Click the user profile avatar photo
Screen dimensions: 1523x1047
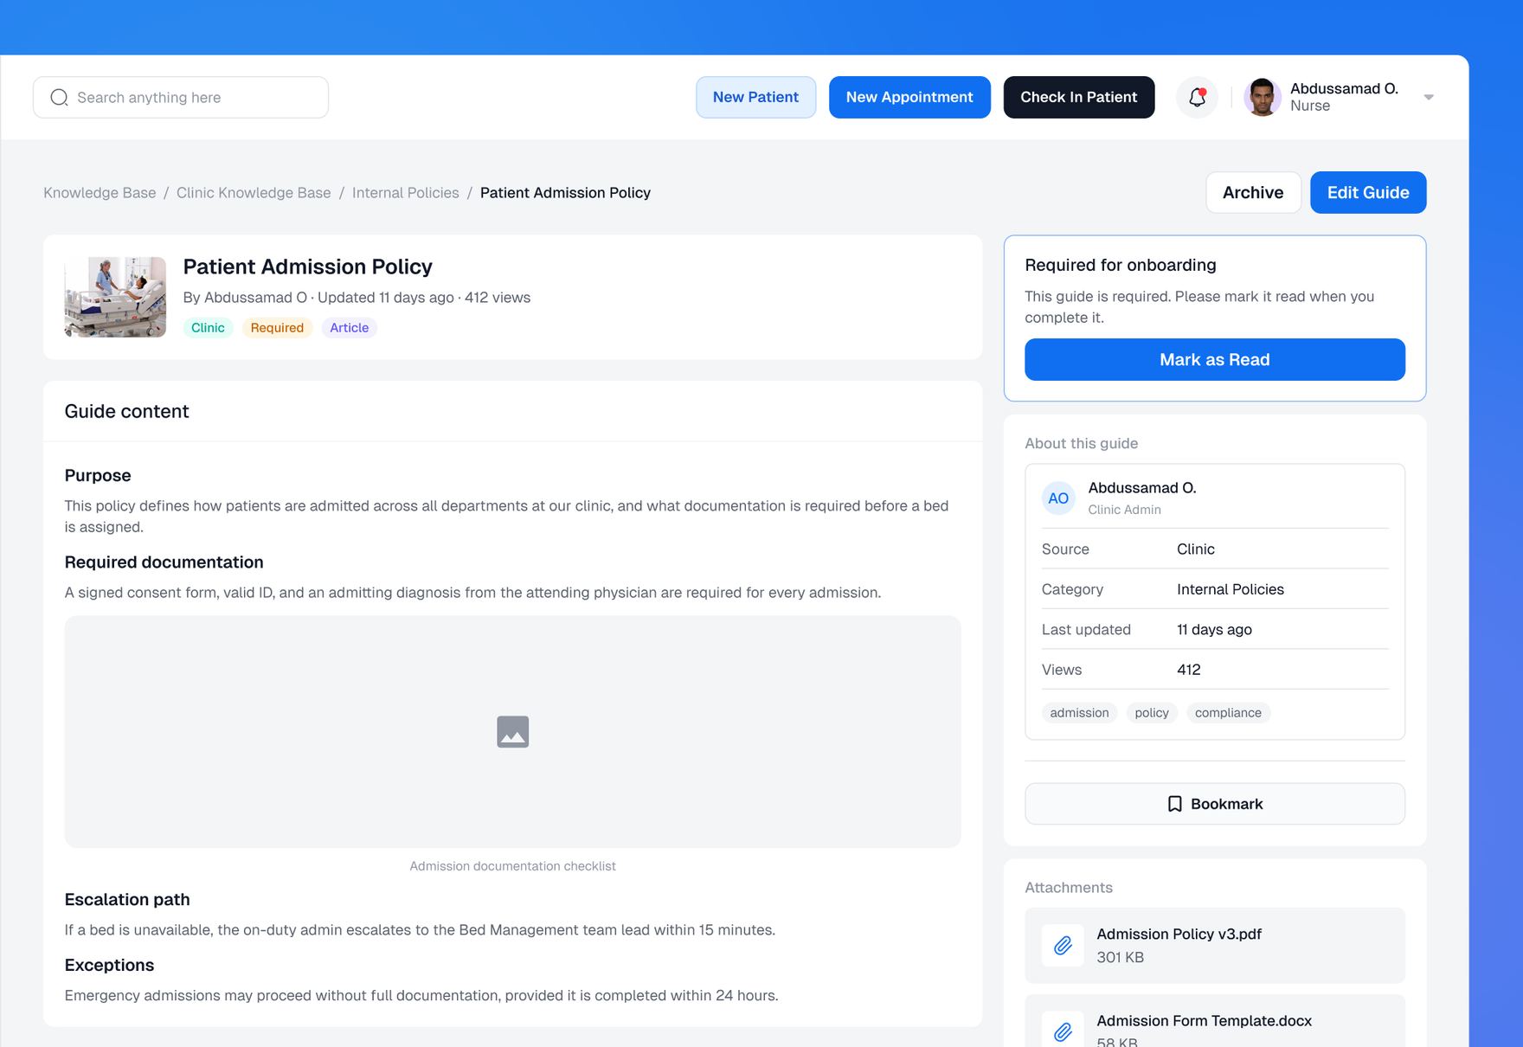pos(1263,97)
